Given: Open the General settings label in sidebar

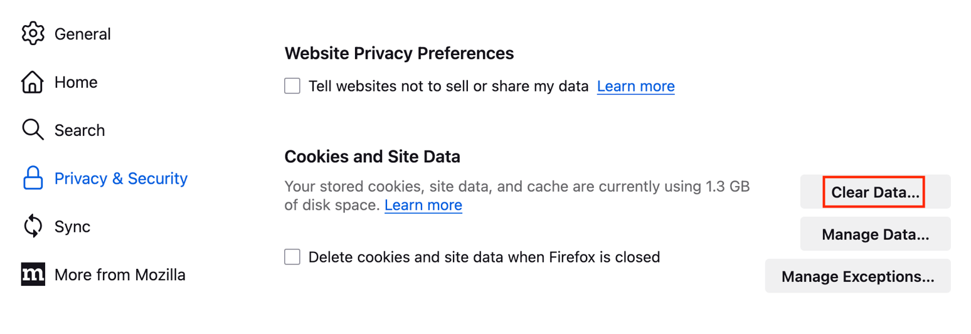Looking at the screenshot, I should 82,34.
